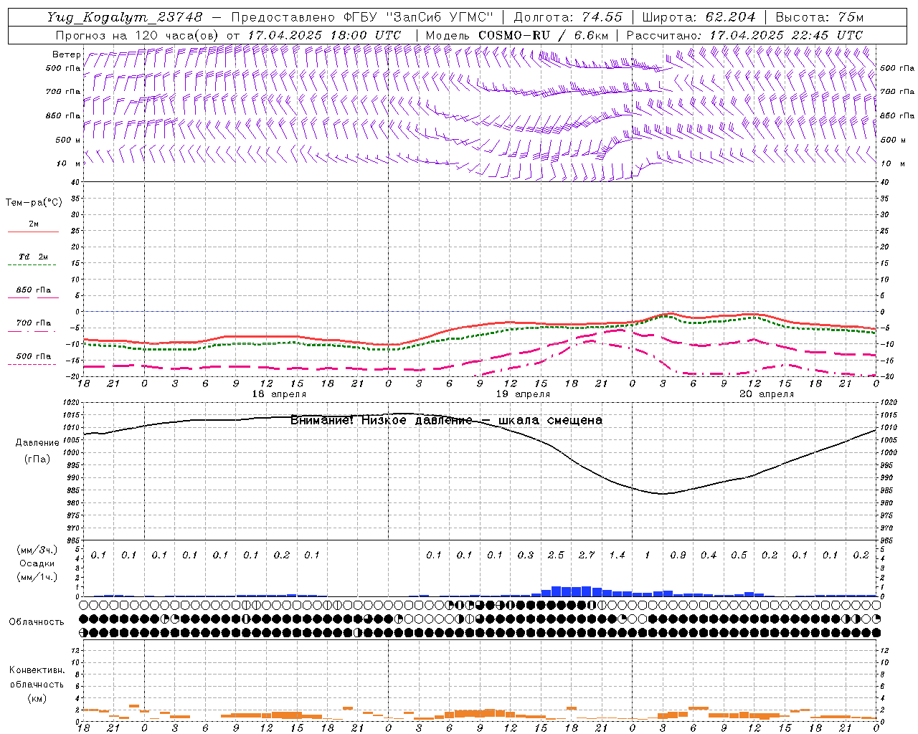Click the Конвективн. convective cloud label
The image size is (918, 734).
click(x=37, y=670)
